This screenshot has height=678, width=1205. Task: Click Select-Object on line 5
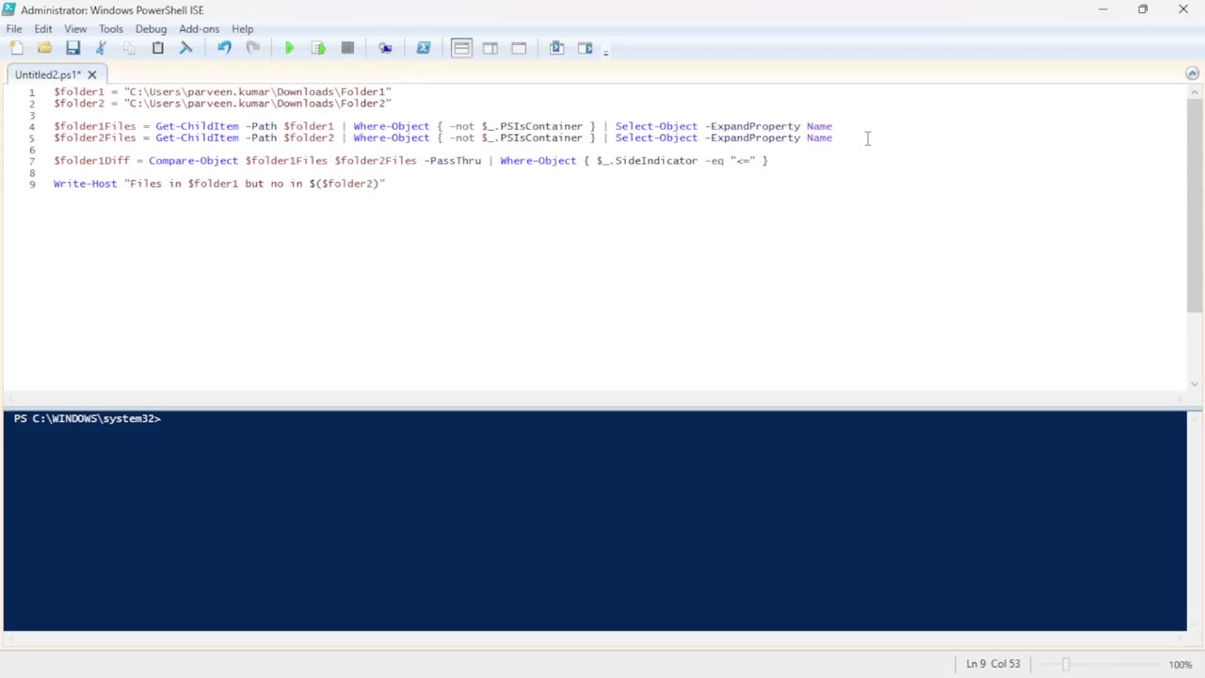[x=656, y=137]
